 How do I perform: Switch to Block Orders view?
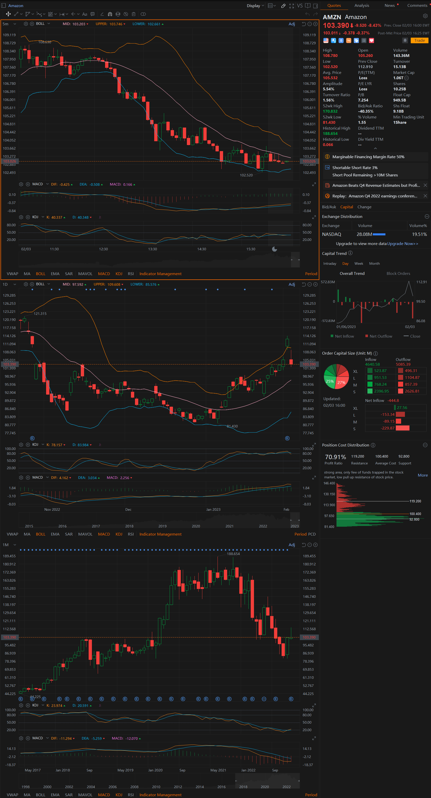398,274
